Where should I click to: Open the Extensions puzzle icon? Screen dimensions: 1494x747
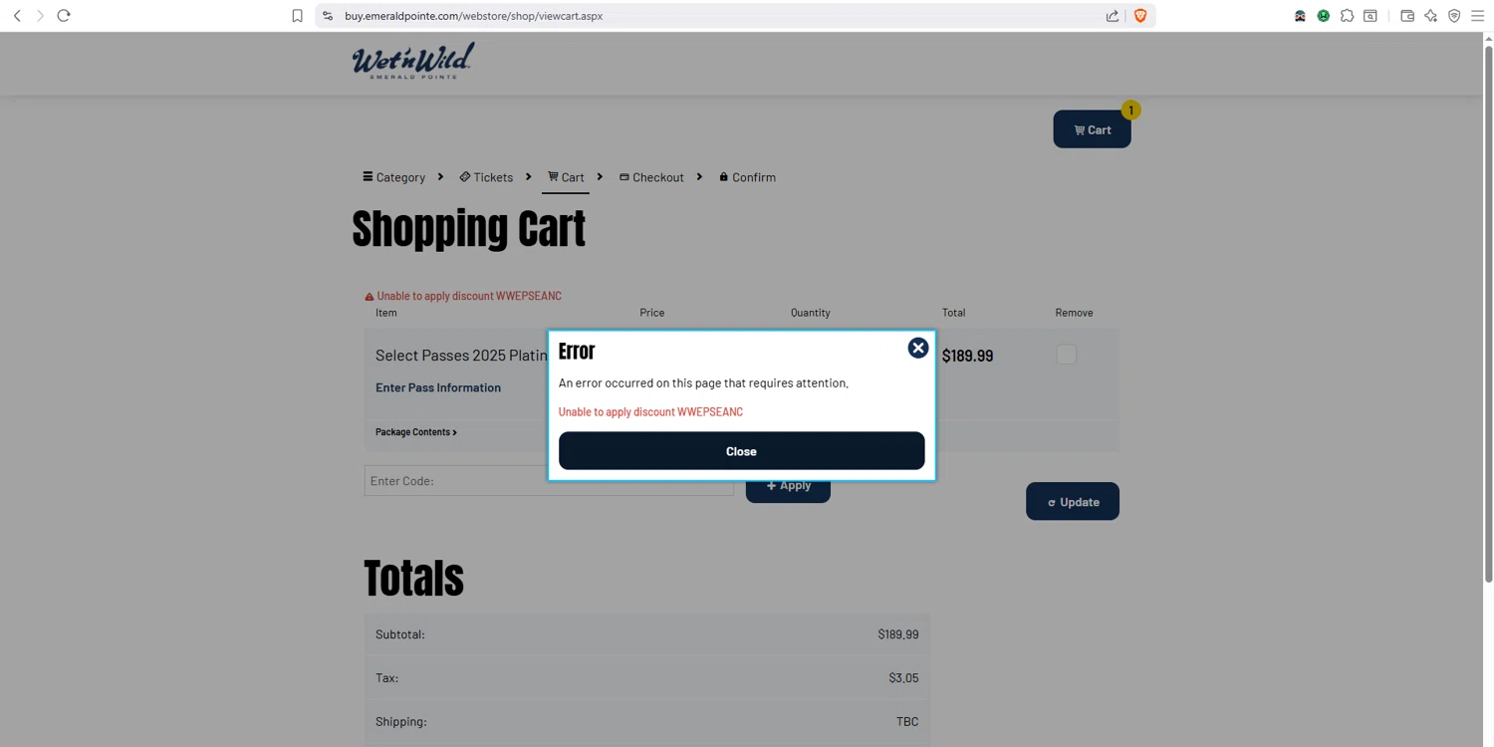tap(1347, 16)
